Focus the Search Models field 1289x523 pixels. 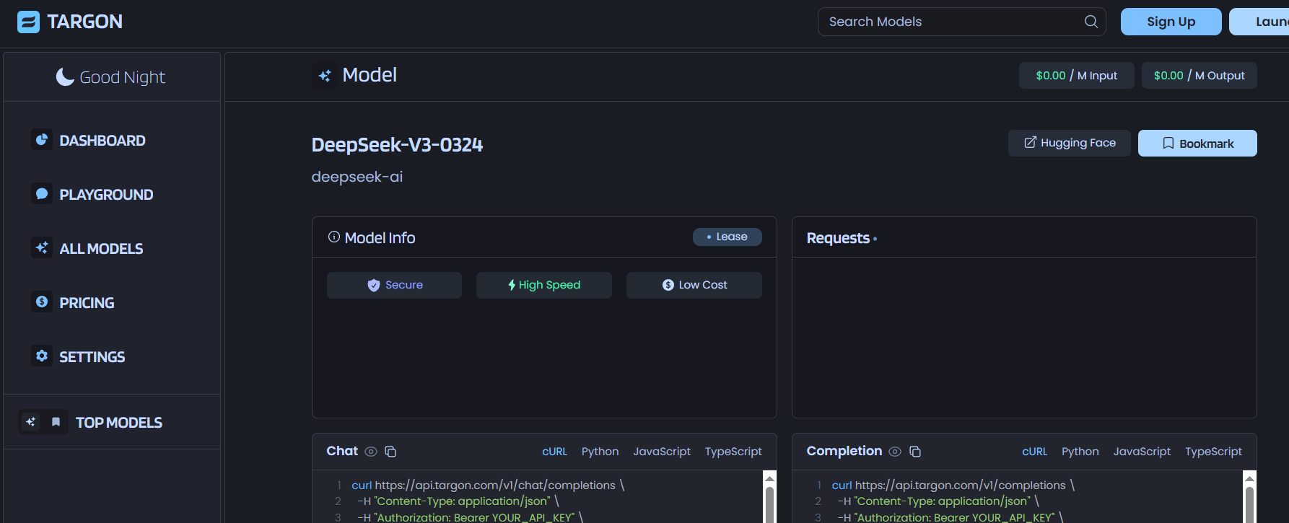click(961, 22)
